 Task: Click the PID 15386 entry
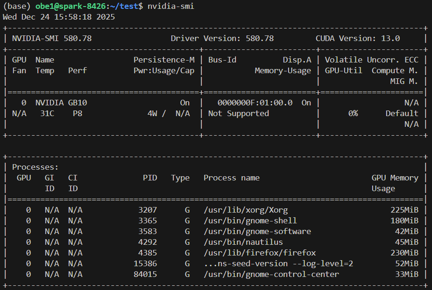(145, 263)
